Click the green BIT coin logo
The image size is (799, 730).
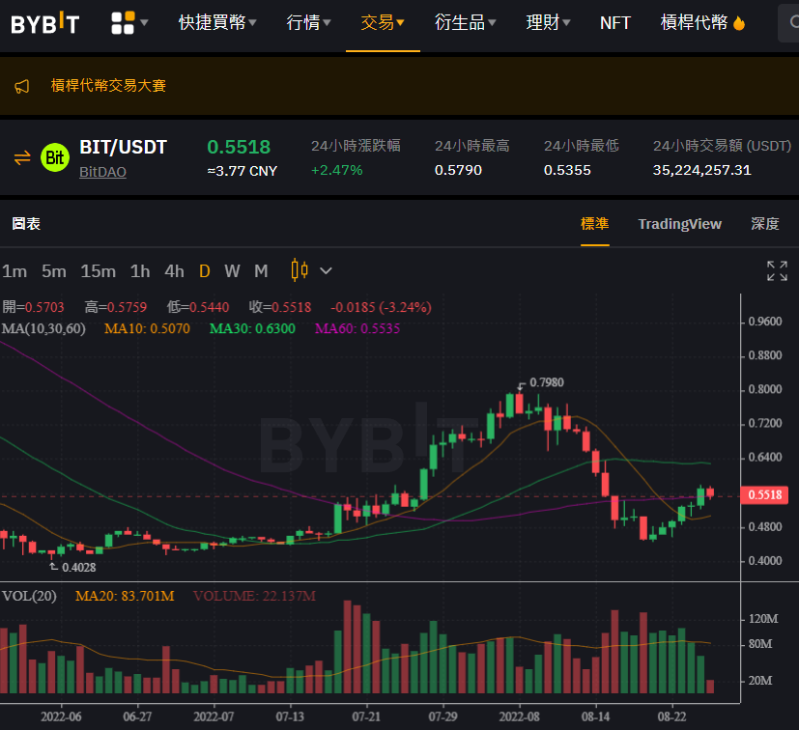coord(55,157)
